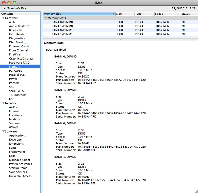Open Frameworks entry
This screenshot has width=198, height=193.
tap(17, 152)
